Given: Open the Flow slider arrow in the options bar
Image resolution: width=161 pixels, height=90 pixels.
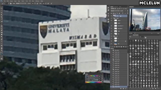Looking at the screenshot, I should pyautogui.click(x=46, y=3).
